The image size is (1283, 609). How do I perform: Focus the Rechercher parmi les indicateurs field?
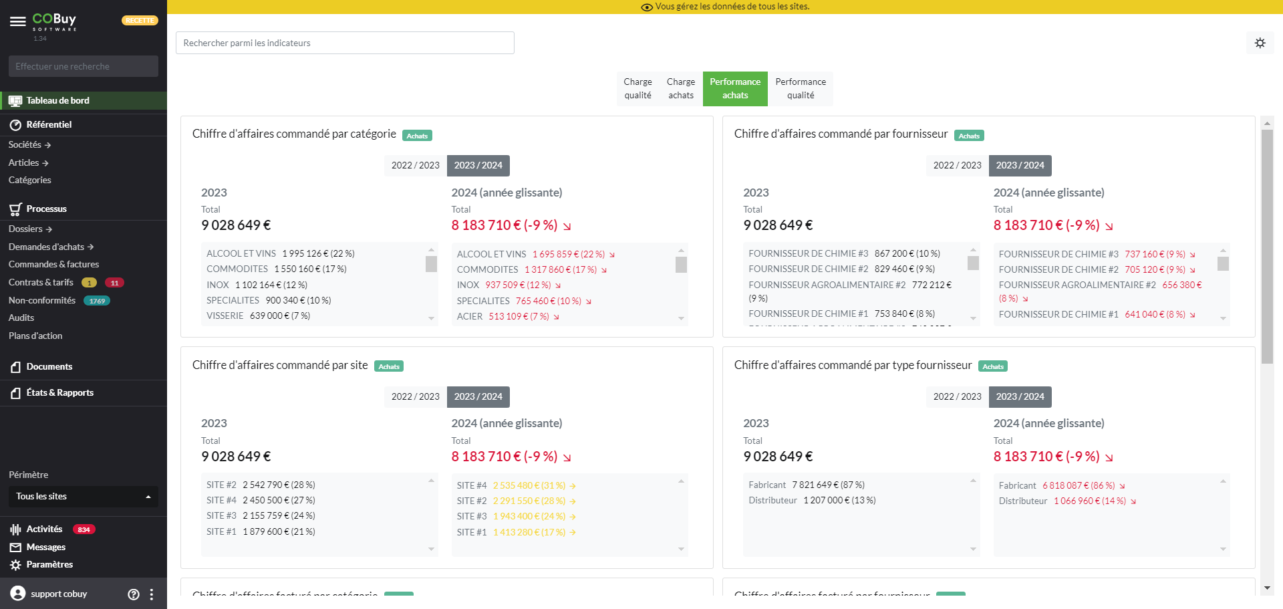(x=345, y=43)
